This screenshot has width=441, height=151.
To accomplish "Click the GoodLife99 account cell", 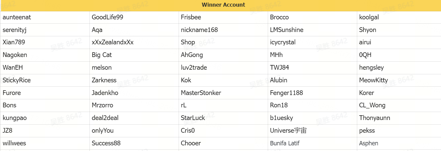I will (134, 17).
